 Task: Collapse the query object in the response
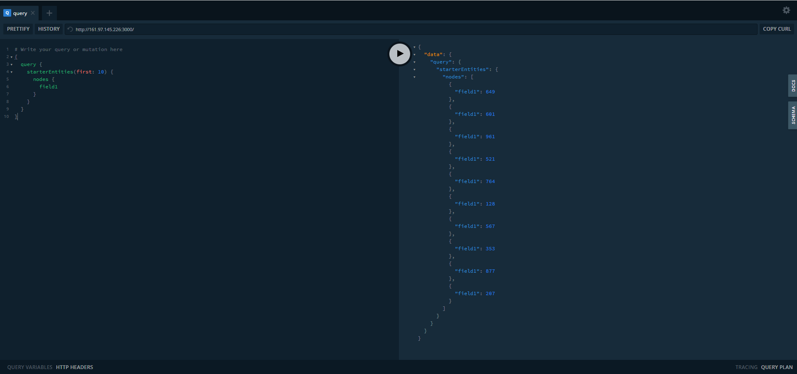414,62
